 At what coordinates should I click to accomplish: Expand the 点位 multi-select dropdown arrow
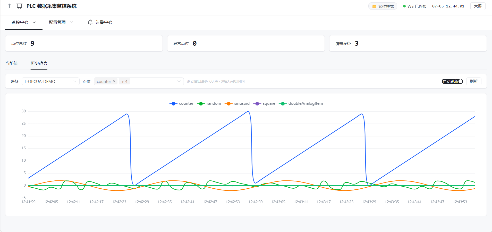pos(179,81)
